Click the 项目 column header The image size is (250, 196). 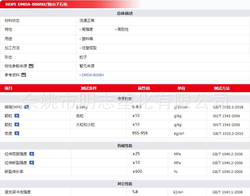point(9,88)
